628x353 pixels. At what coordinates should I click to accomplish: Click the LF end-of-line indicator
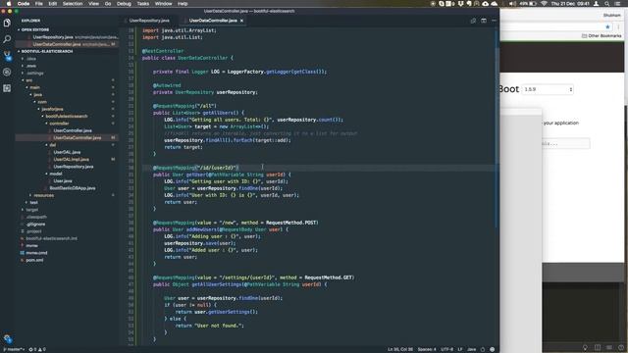460,349
